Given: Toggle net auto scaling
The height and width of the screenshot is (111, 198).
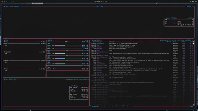Looking at the screenshot, I should tap(72, 79).
